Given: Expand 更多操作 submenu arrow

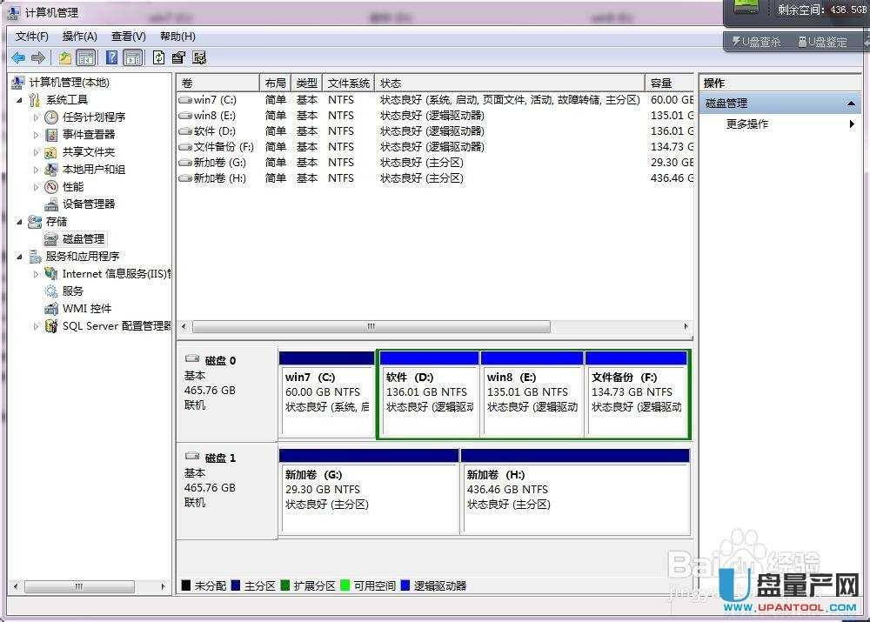Looking at the screenshot, I should tap(852, 124).
